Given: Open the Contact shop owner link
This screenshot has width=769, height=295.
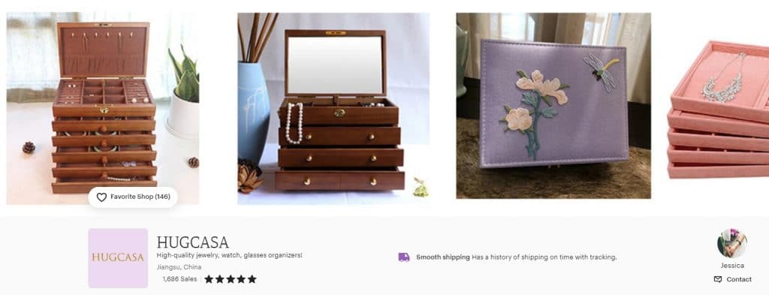Looking at the screenshot, I should [x=733, y=279].
